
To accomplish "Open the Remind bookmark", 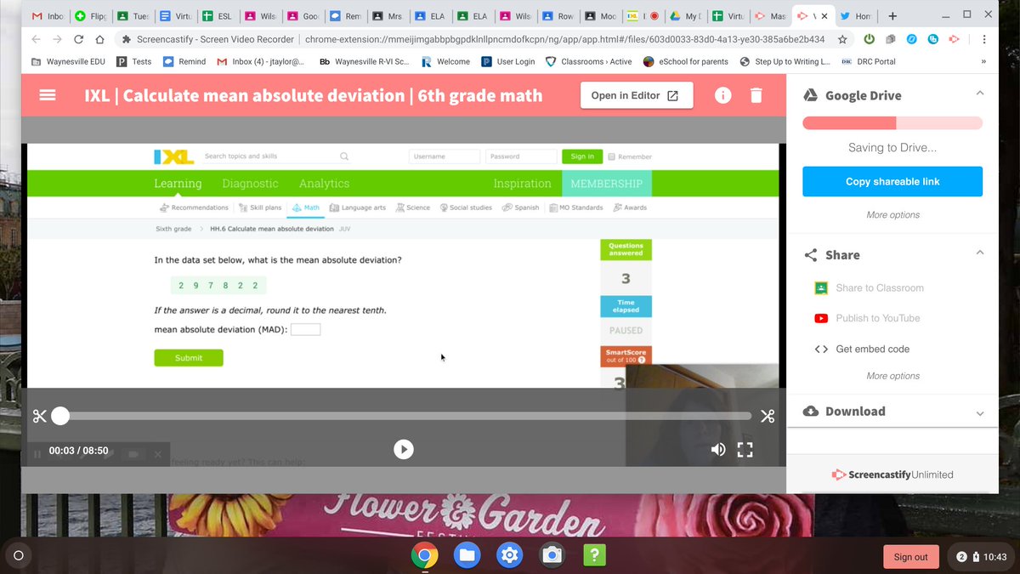I will coord(184,61).
